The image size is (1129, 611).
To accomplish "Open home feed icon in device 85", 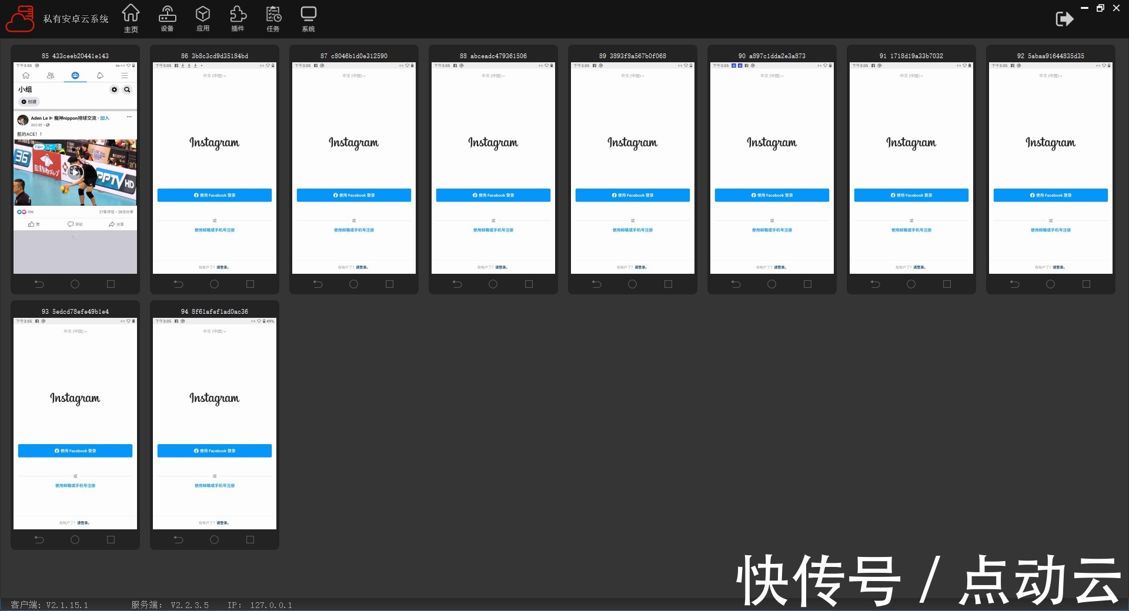I will click(26, 76).
